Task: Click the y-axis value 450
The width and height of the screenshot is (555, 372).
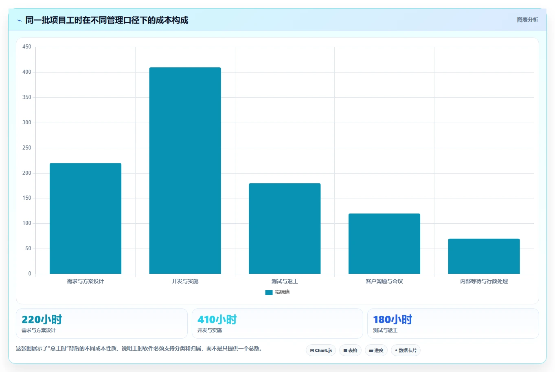Action: pos(27,47)
